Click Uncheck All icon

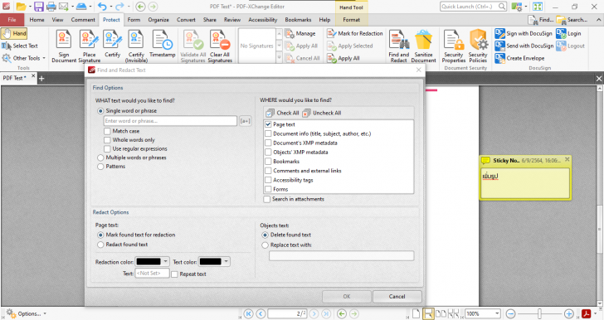[x=306, y=113]
